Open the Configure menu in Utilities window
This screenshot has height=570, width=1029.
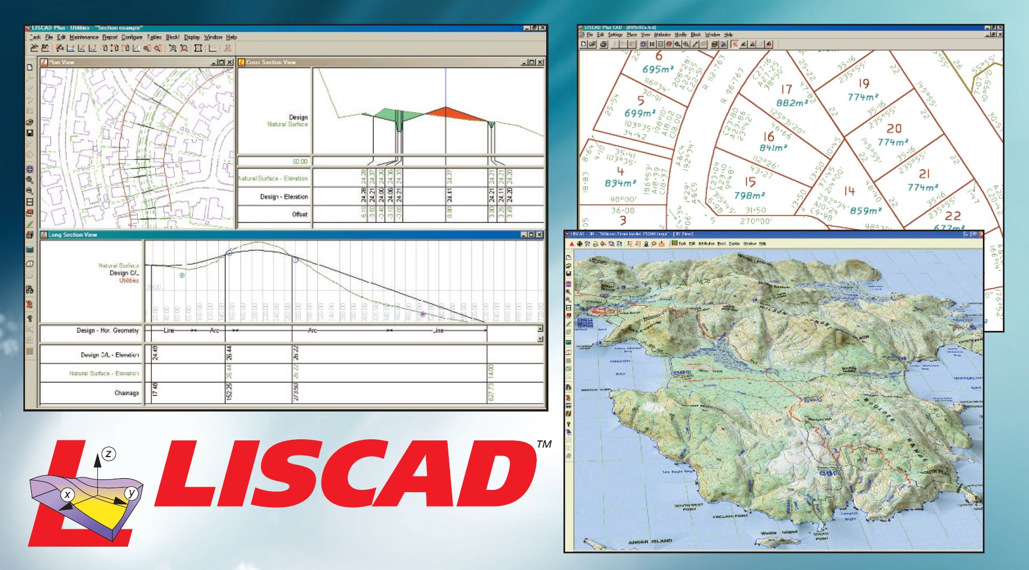[132, 37]
